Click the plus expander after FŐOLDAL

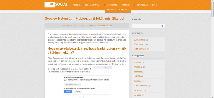click(x=83, y=5)
